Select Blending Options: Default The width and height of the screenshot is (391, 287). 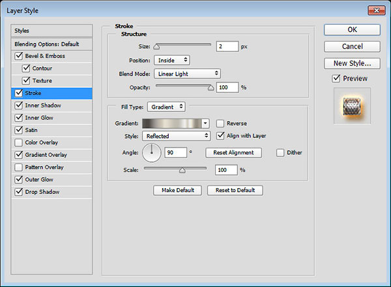coord(51,44)
